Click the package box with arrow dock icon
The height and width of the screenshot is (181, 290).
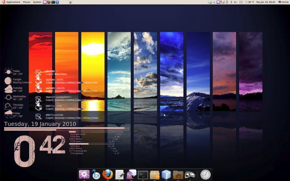click(x=155, y=175)
